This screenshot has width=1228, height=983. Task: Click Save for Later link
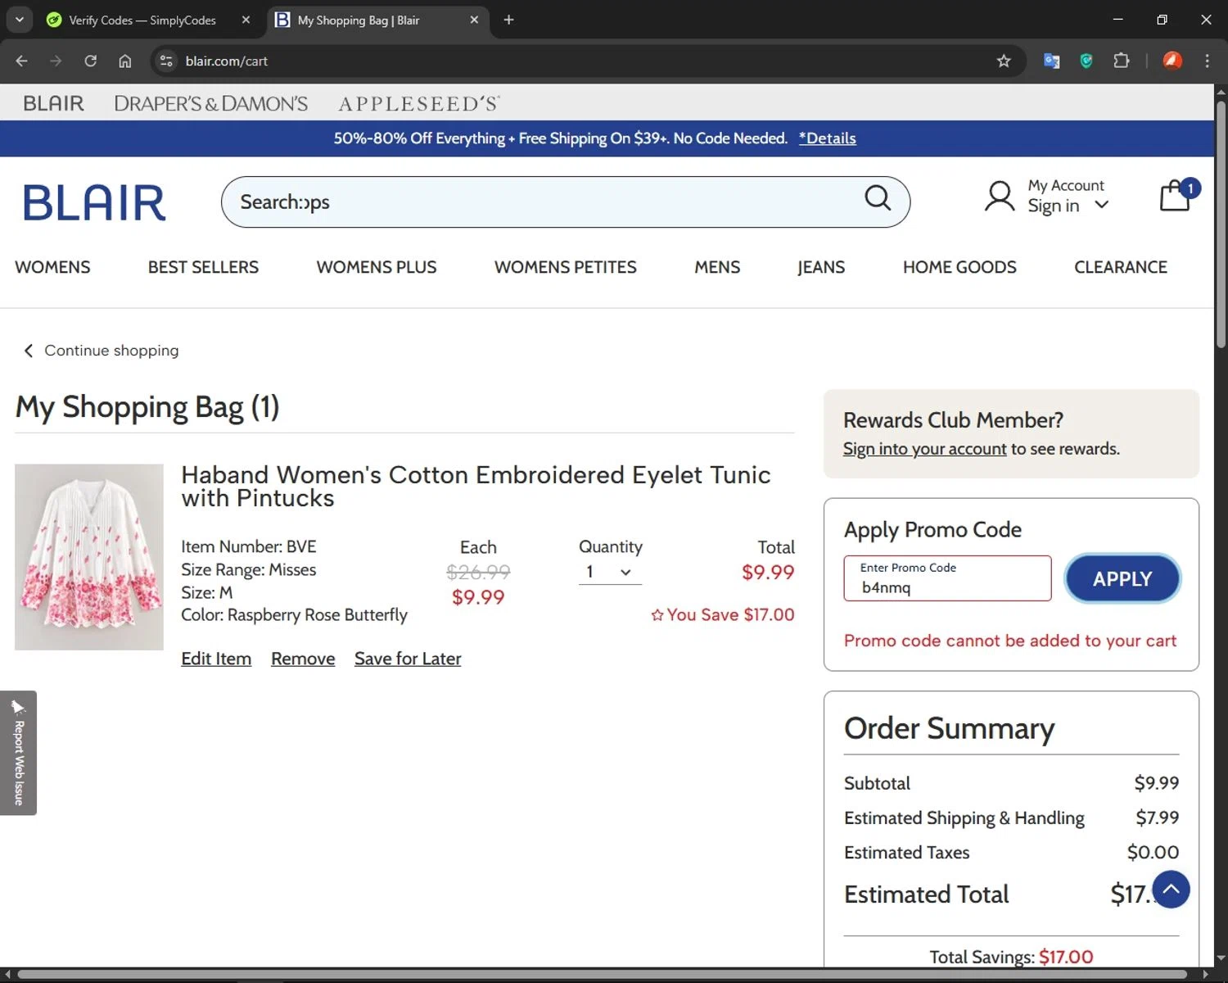point(408,659)
